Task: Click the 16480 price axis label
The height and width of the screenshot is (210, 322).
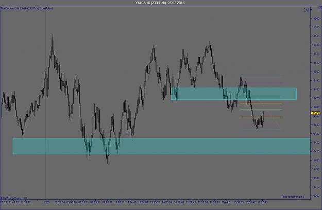Action: [316, 90]
